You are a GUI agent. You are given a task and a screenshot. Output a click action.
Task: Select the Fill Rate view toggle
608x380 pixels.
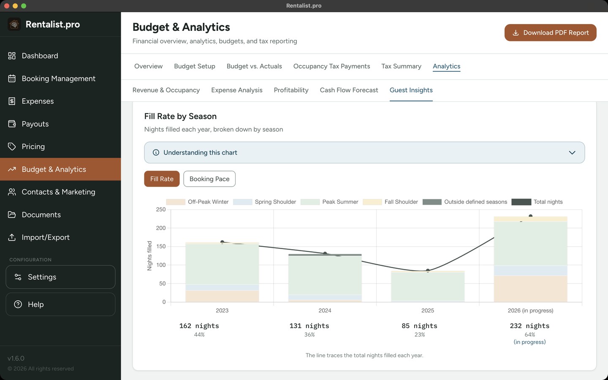(162, 179)
